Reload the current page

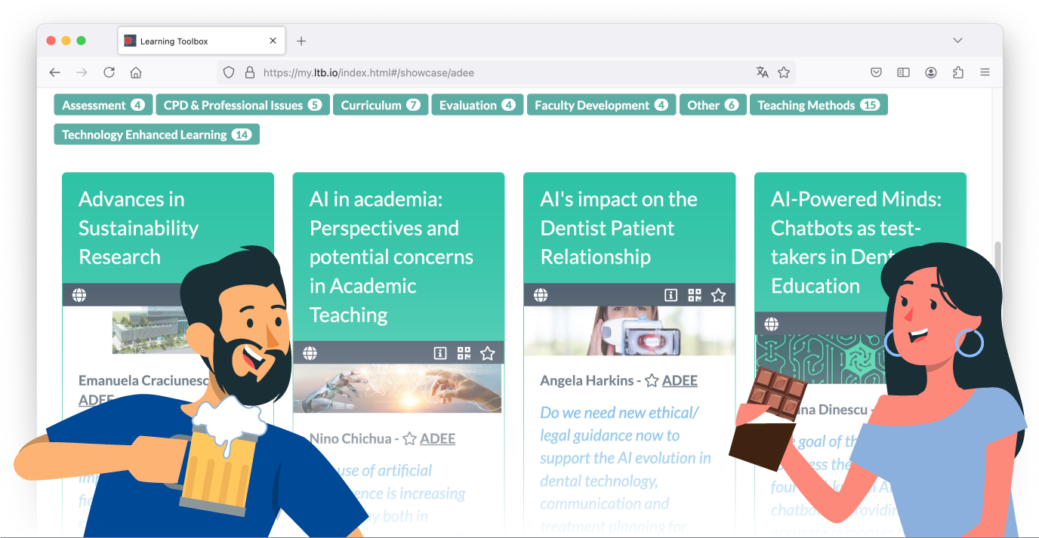pos(109,72)
